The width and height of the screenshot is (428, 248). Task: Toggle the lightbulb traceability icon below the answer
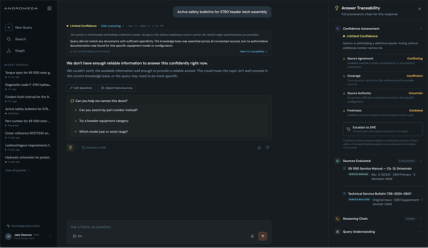(x=70, y=148)
